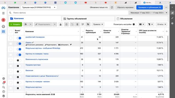Switch to the WhatsApp browser tab

pos(15,2)
